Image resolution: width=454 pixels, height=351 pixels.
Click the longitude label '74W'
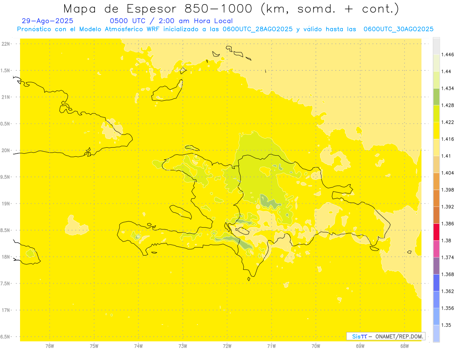(138, 345)
